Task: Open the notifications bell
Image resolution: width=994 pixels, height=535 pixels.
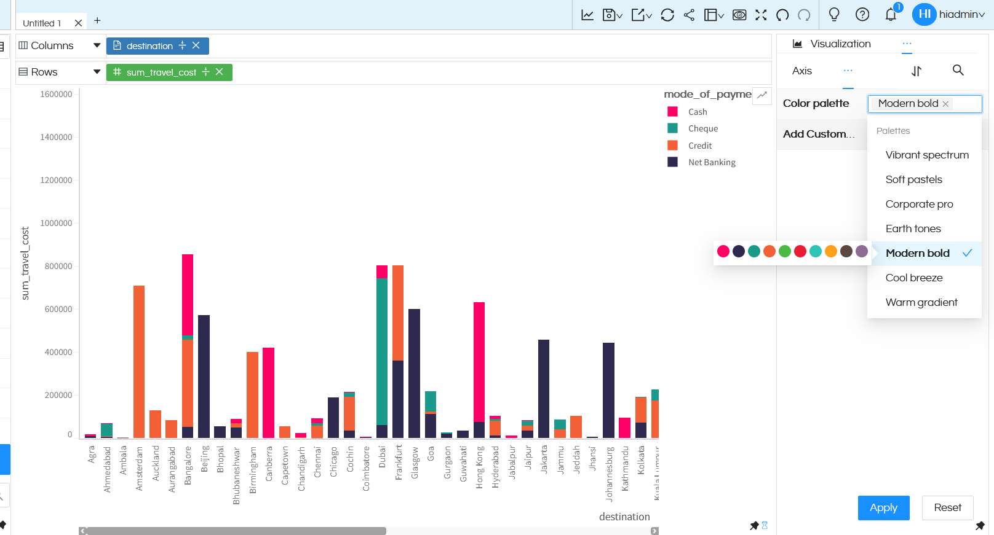Action: point(891,15)
